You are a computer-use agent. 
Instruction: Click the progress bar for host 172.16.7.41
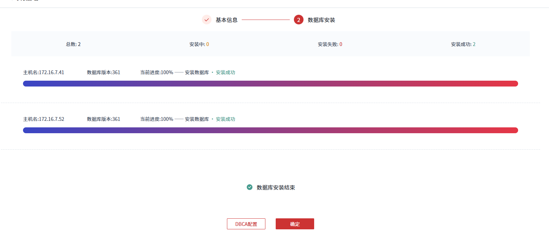point(270,84)
